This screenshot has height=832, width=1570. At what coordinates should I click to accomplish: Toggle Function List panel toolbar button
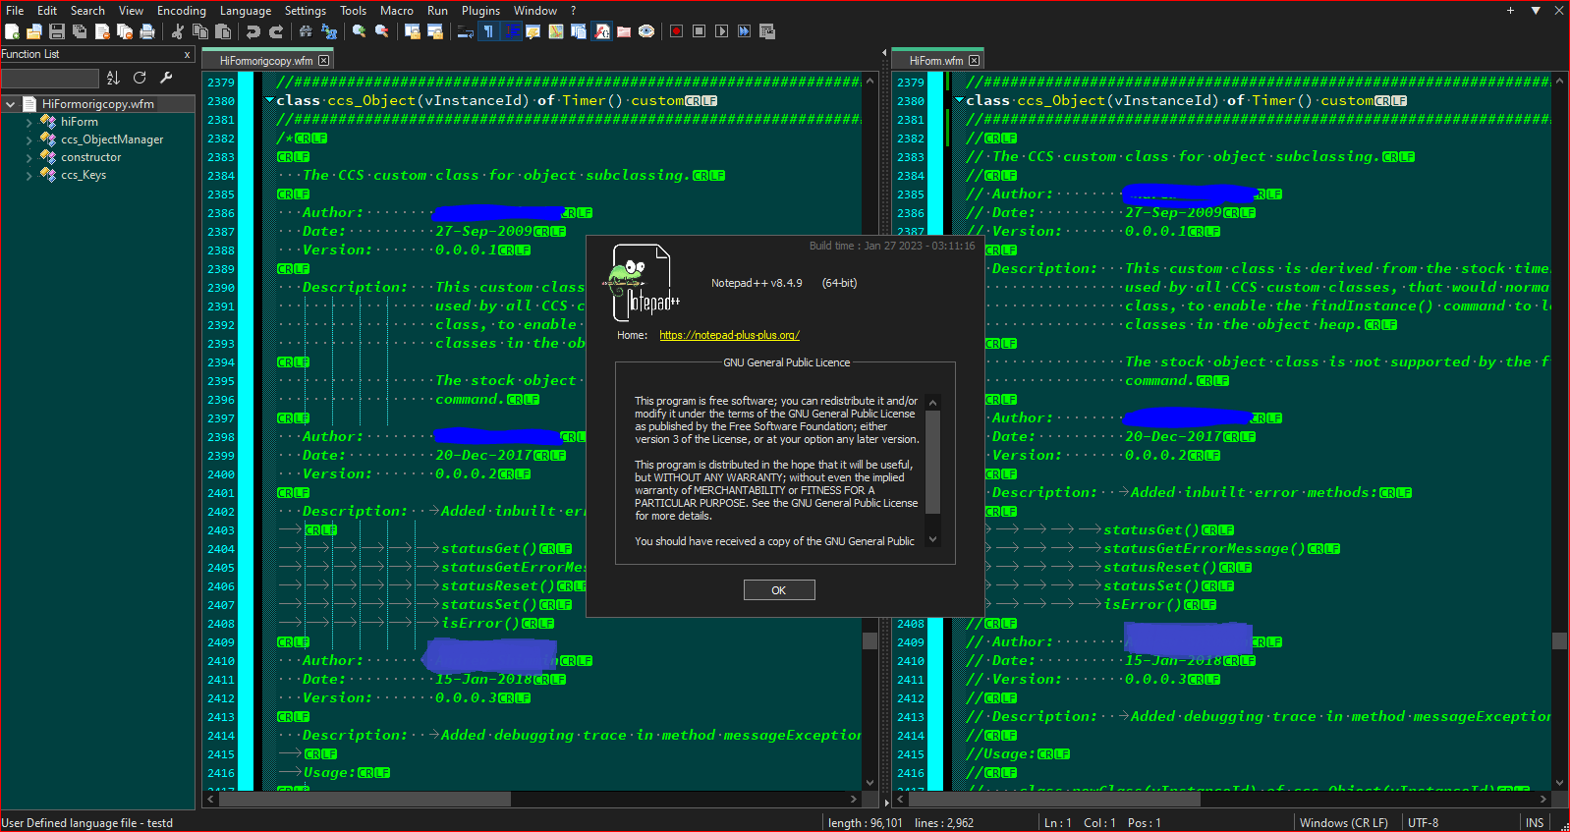pyautogui.click(x=601, y=31)
